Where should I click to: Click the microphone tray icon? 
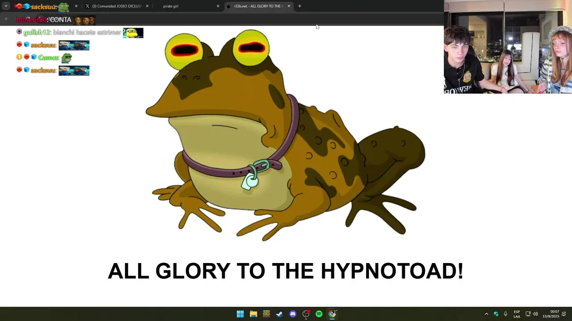click(505, 314)
